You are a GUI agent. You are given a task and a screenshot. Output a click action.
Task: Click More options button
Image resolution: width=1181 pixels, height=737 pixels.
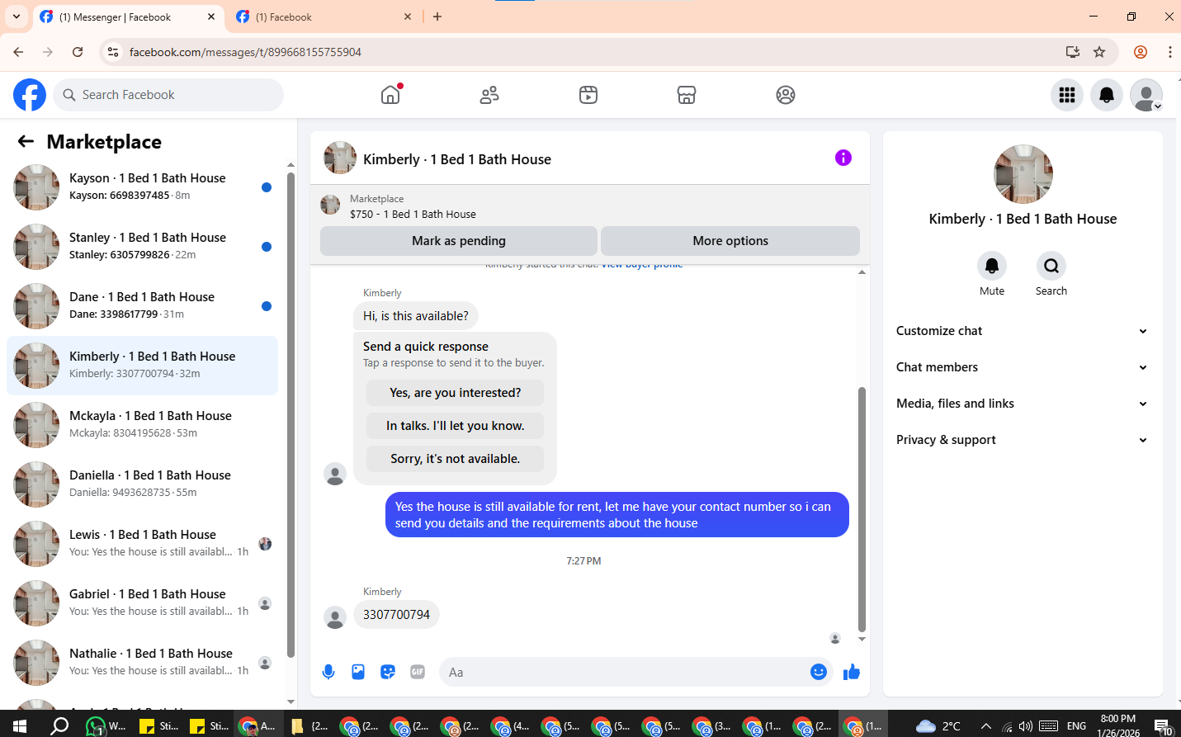[x=730, y=241]
